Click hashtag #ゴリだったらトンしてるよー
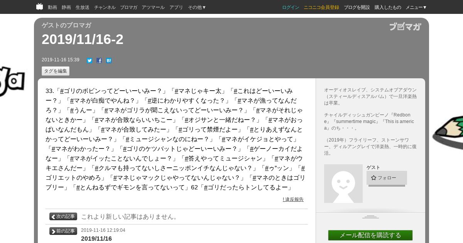This screenshot has height=243, width=463. [x=246, y=187]
